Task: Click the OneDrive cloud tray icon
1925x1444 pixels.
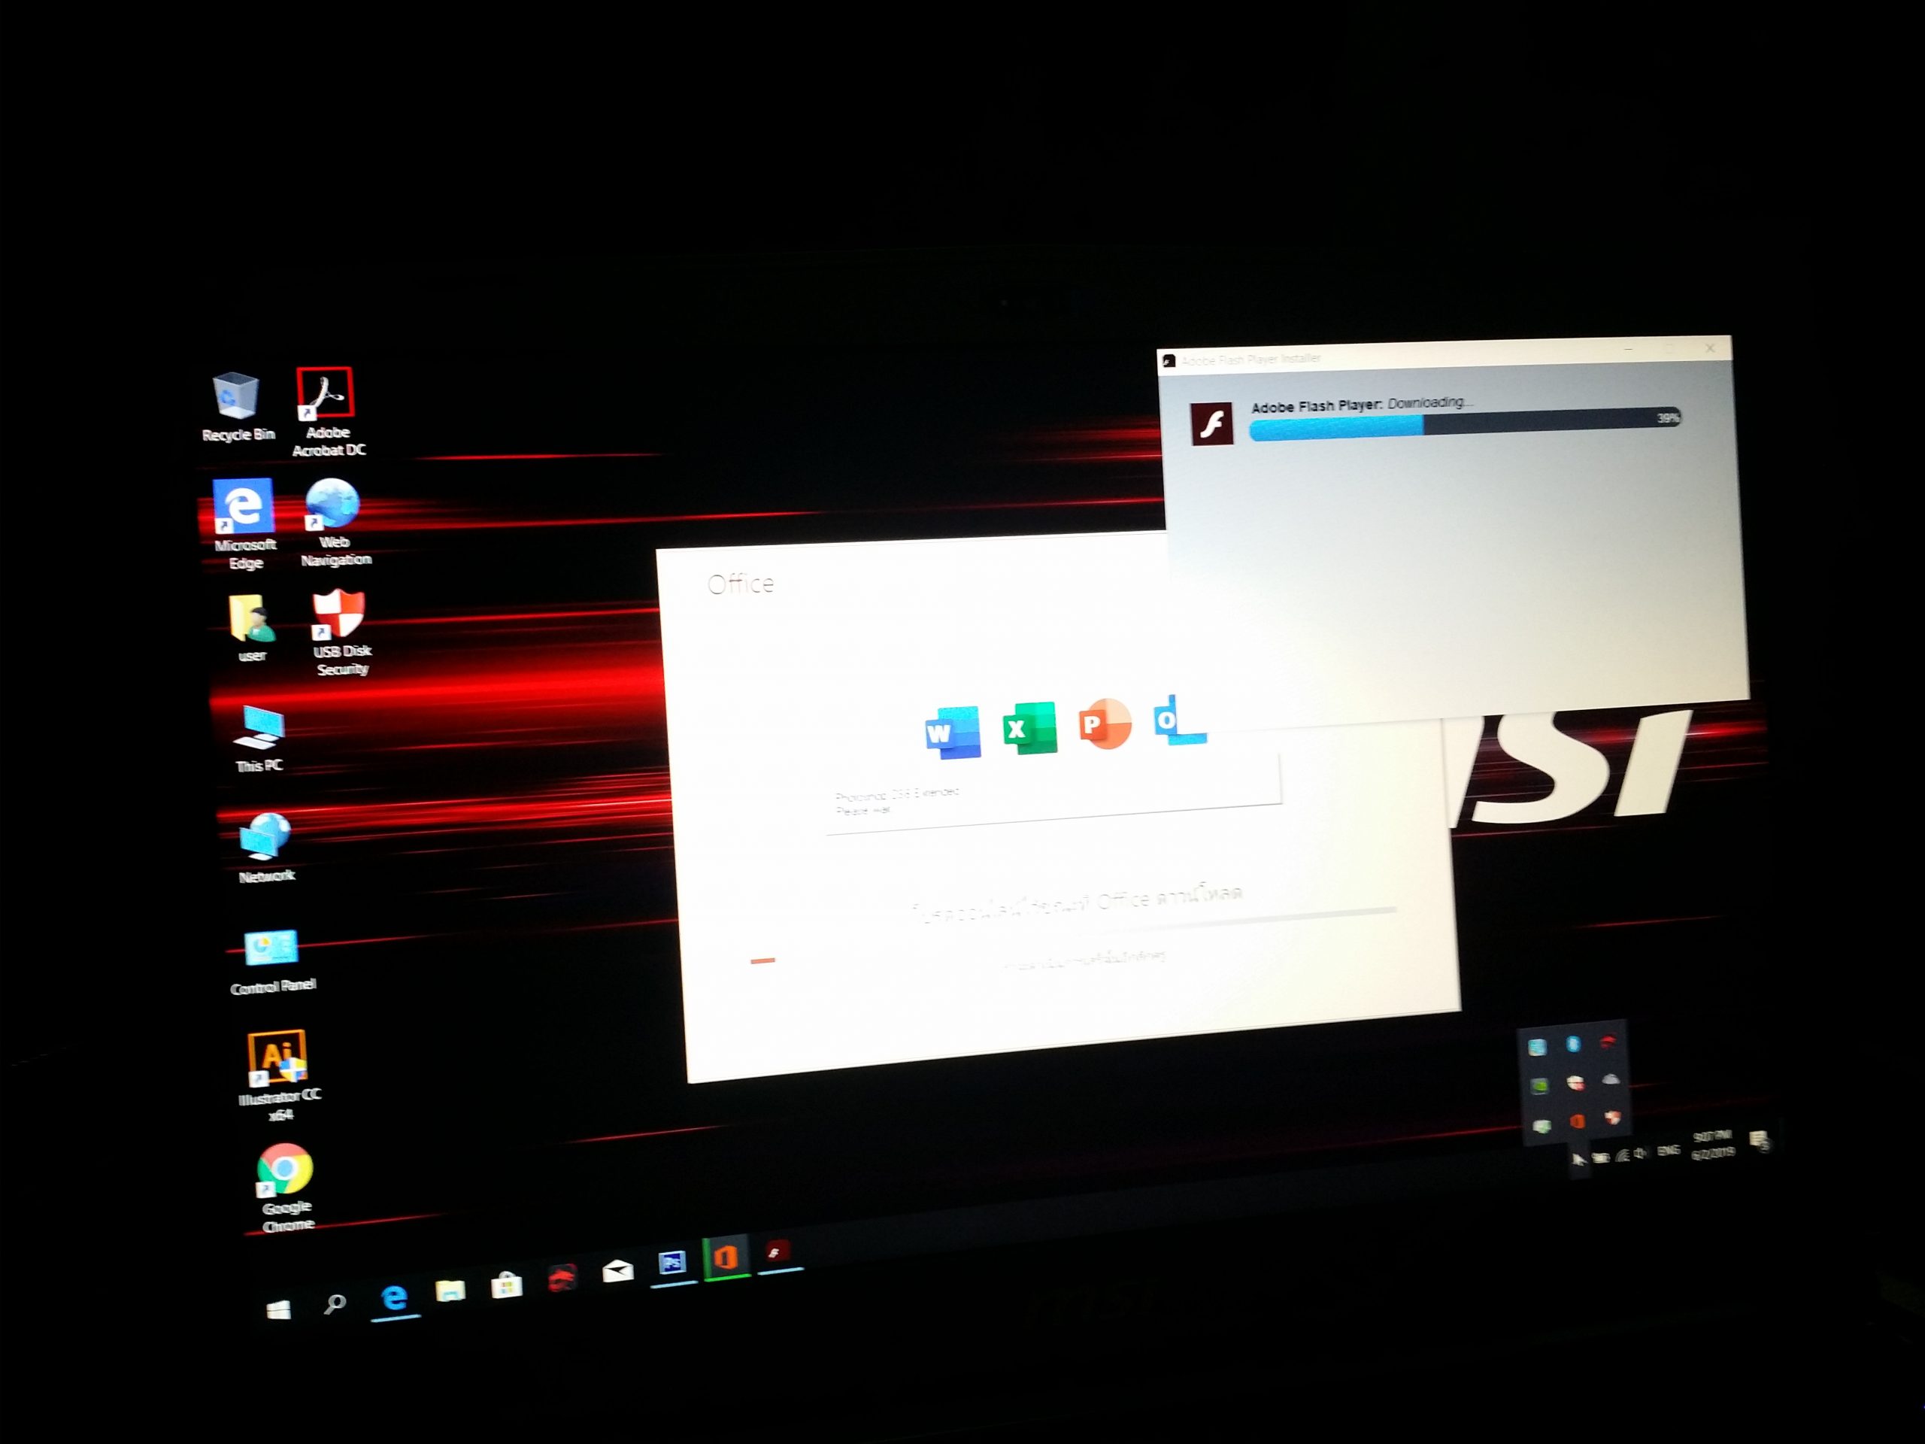Action: point(1611,1079)
